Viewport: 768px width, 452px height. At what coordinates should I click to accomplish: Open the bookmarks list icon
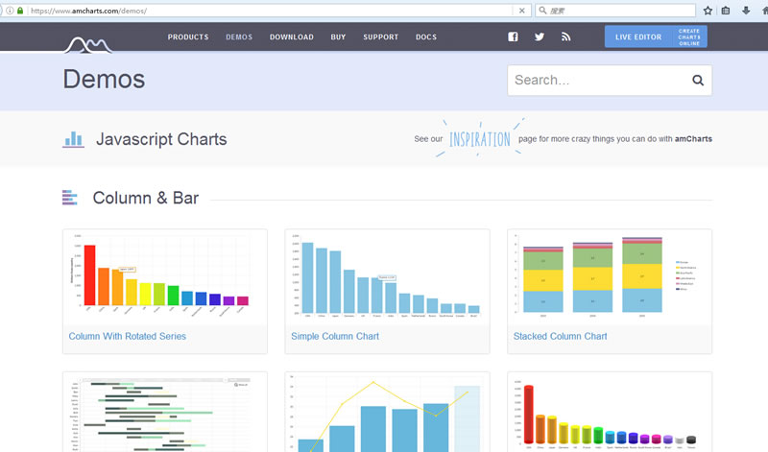coord(726,11)
